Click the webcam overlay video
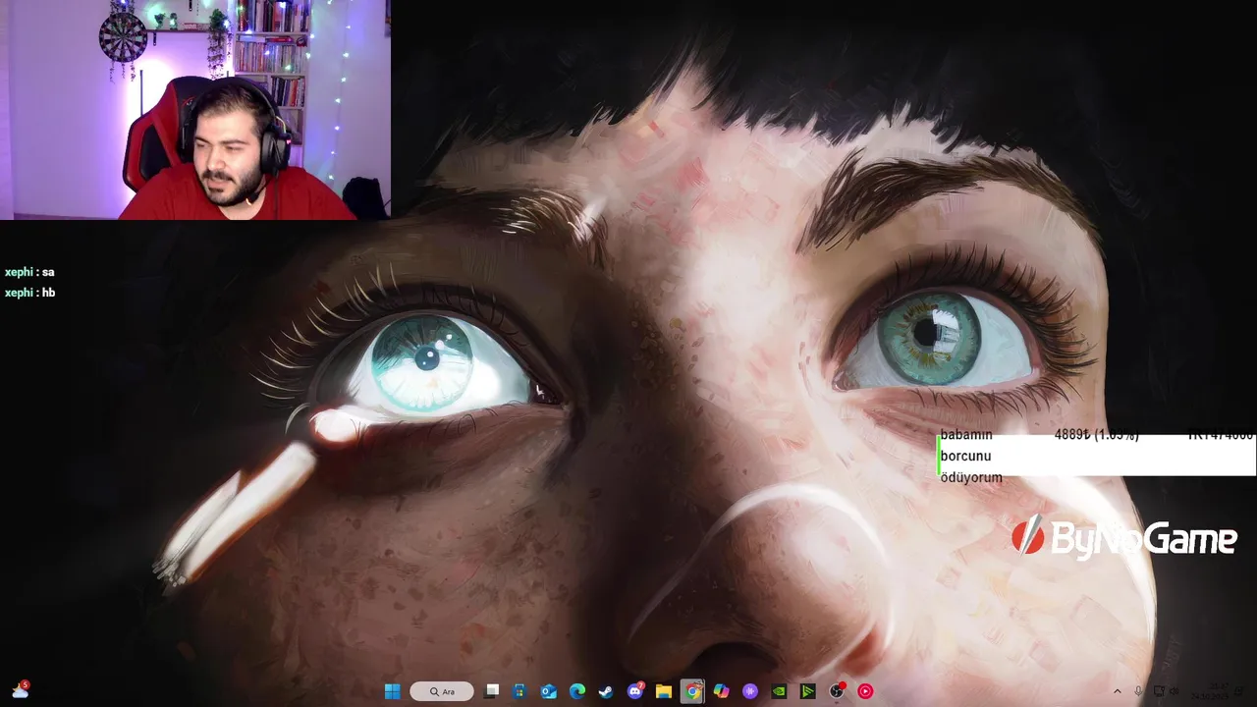 (x=194, y=109)
